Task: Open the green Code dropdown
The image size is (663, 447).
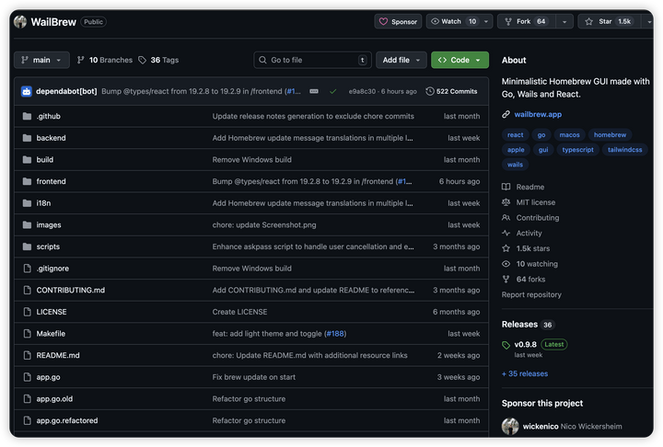Action: (x=459, y=60)
